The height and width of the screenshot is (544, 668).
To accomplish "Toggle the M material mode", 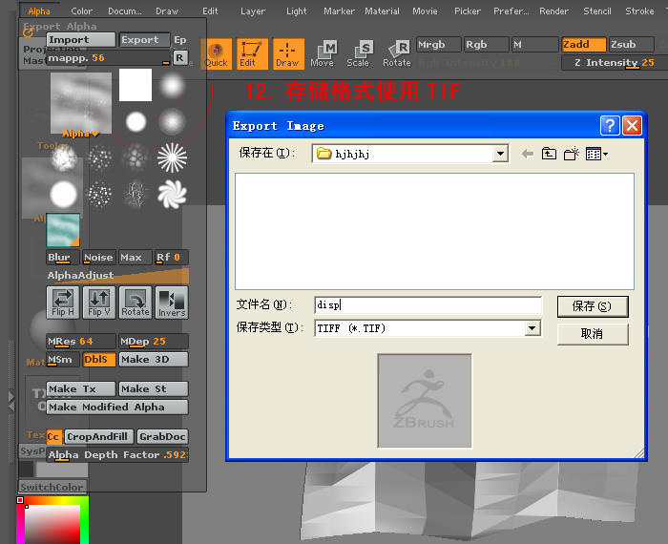I will click(x=534, y=44).
